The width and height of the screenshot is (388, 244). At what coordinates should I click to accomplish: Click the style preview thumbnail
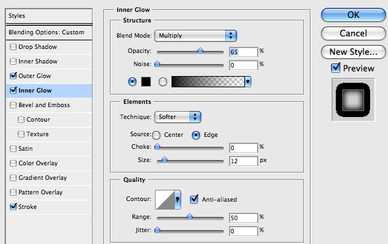[x=353, y=100]
